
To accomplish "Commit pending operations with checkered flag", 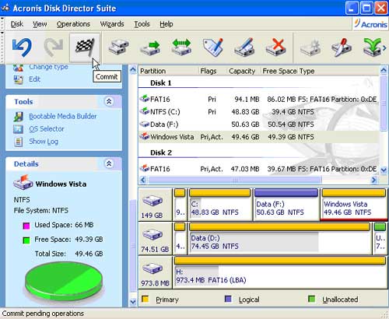I will tap(85, 47).
